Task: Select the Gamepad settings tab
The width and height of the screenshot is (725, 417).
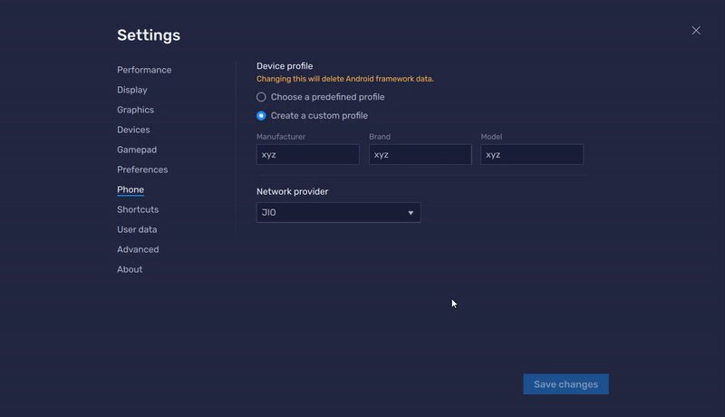Action: pos(137,150)
